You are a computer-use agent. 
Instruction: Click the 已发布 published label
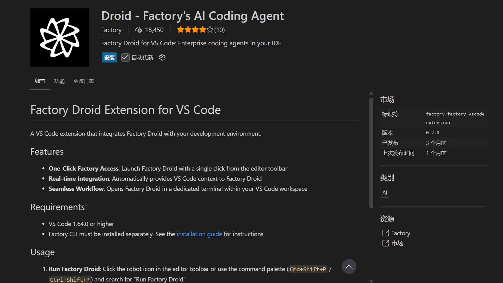pyautogui.click(x=390, y=143)
